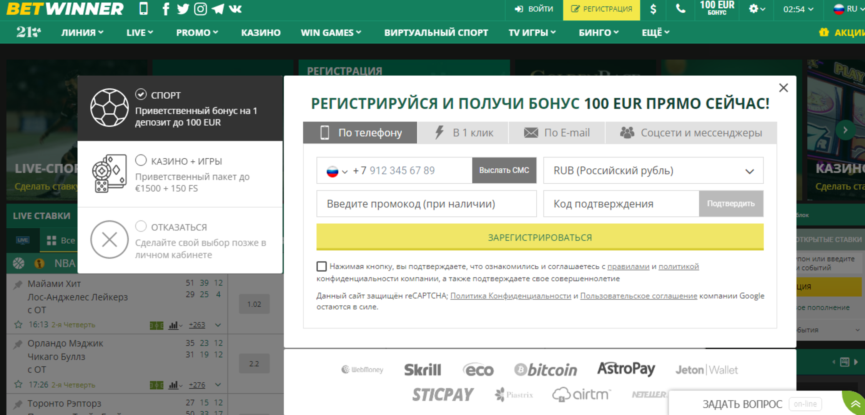
Task: Select the ОТКАЗАТЬСЯ radio option
Action: click(x=141, y=226)
